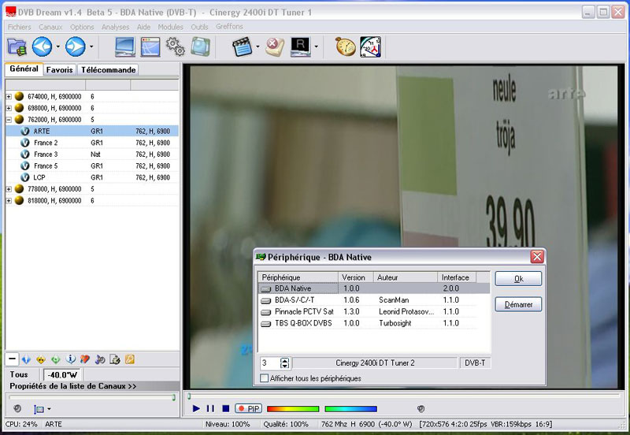630x435 pixels.
Task: Click the black R recording icon
Action: [301, 46]
